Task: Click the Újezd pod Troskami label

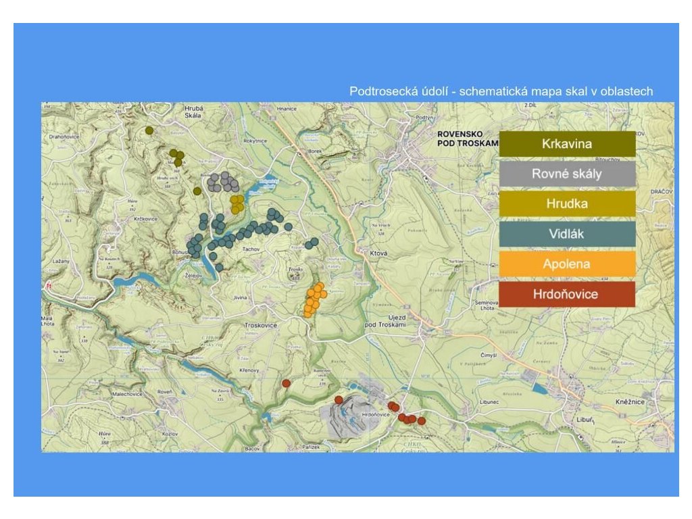Action: pyautogui.click(x=387, y=321)
